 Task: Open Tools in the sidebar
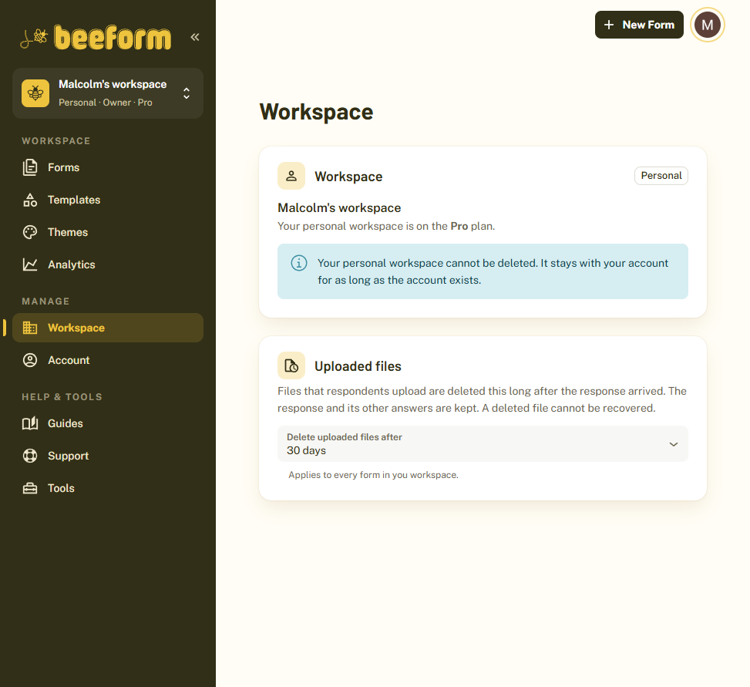coord(108,488)
